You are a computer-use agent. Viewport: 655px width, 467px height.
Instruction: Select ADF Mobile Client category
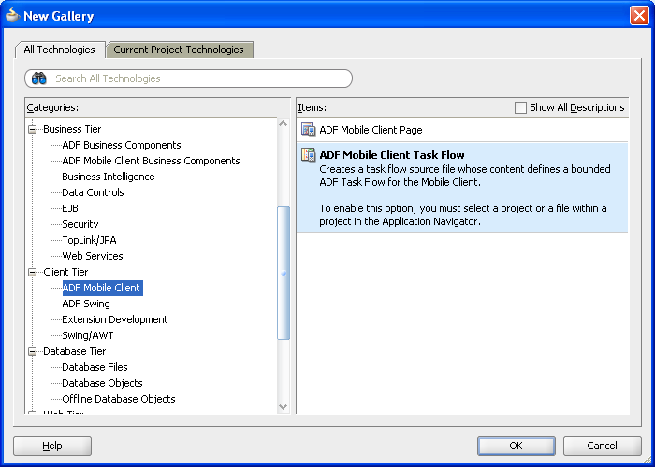(x=102, y=288)
